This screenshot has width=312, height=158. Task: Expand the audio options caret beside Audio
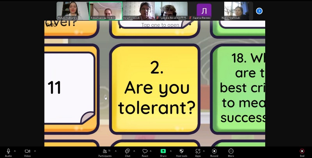click(15, 151)
